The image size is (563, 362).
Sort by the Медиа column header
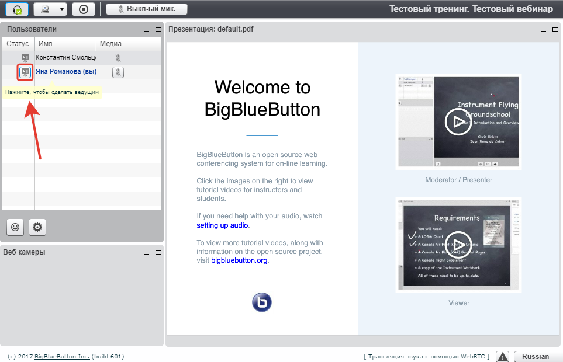click(129, 44)
